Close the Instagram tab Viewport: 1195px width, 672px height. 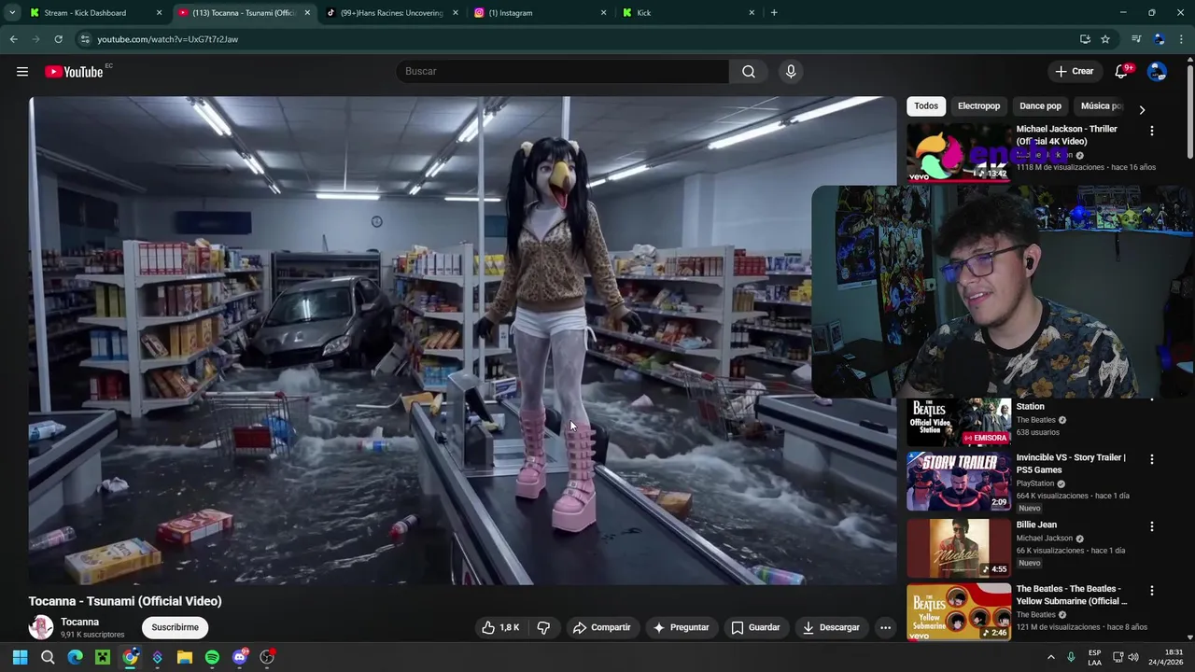pos(603,13)
